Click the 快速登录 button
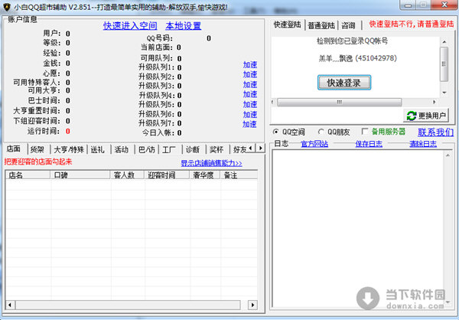Viewport: 459px width, 320px height. pyautogui.click(x=344, y=83)
